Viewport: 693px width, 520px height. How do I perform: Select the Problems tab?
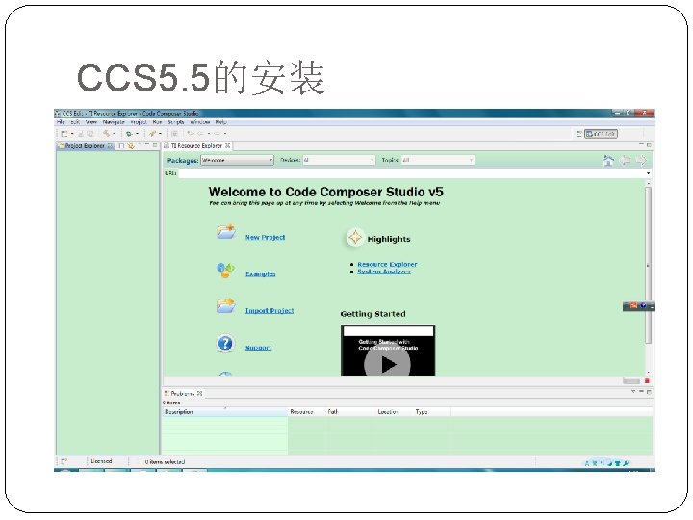point(183,393)
